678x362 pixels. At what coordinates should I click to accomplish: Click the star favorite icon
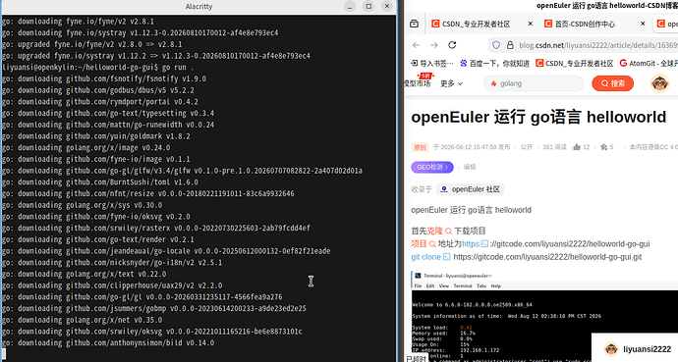pyautogui.click(x=603, y=147)
